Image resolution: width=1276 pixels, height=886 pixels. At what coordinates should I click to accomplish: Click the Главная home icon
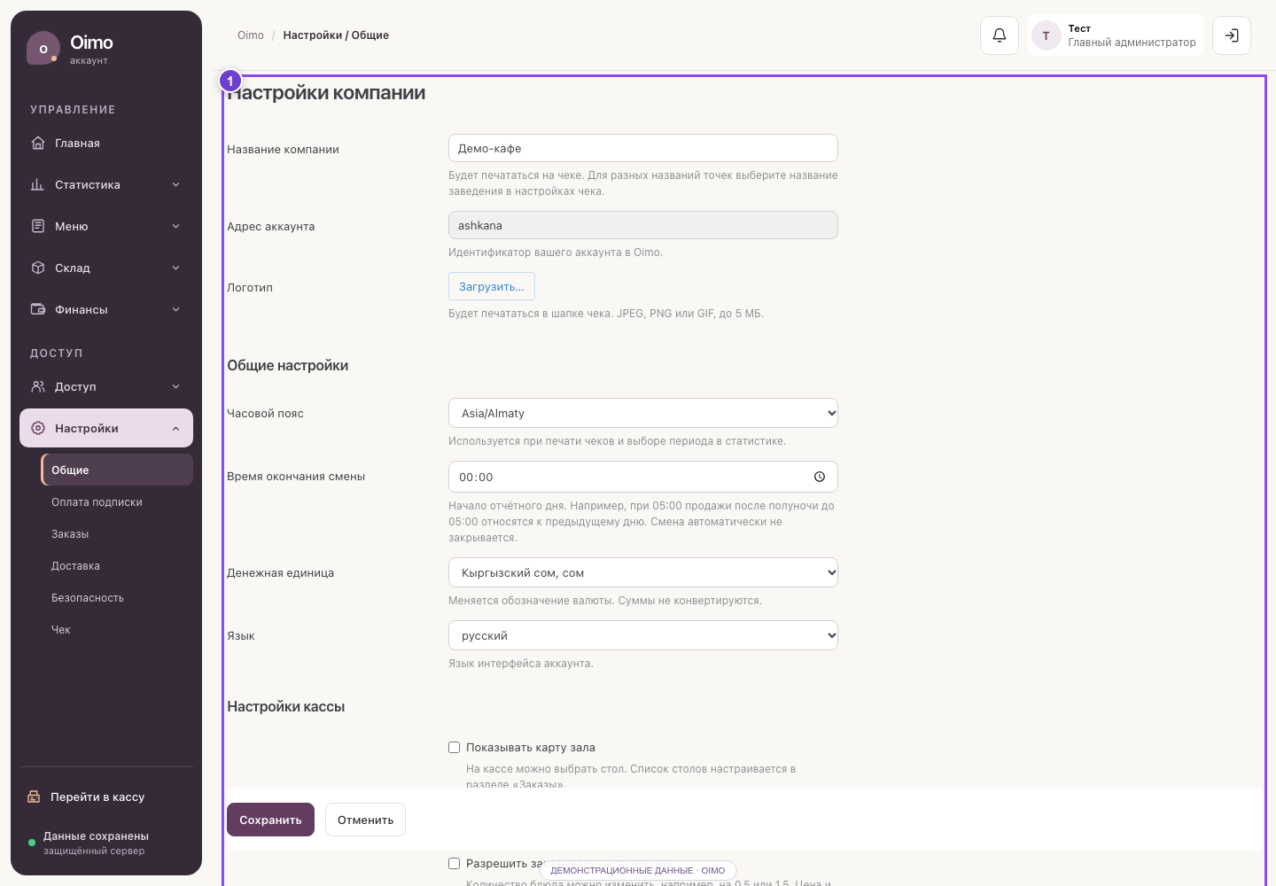pyautogui.click(x=38, y=143)
